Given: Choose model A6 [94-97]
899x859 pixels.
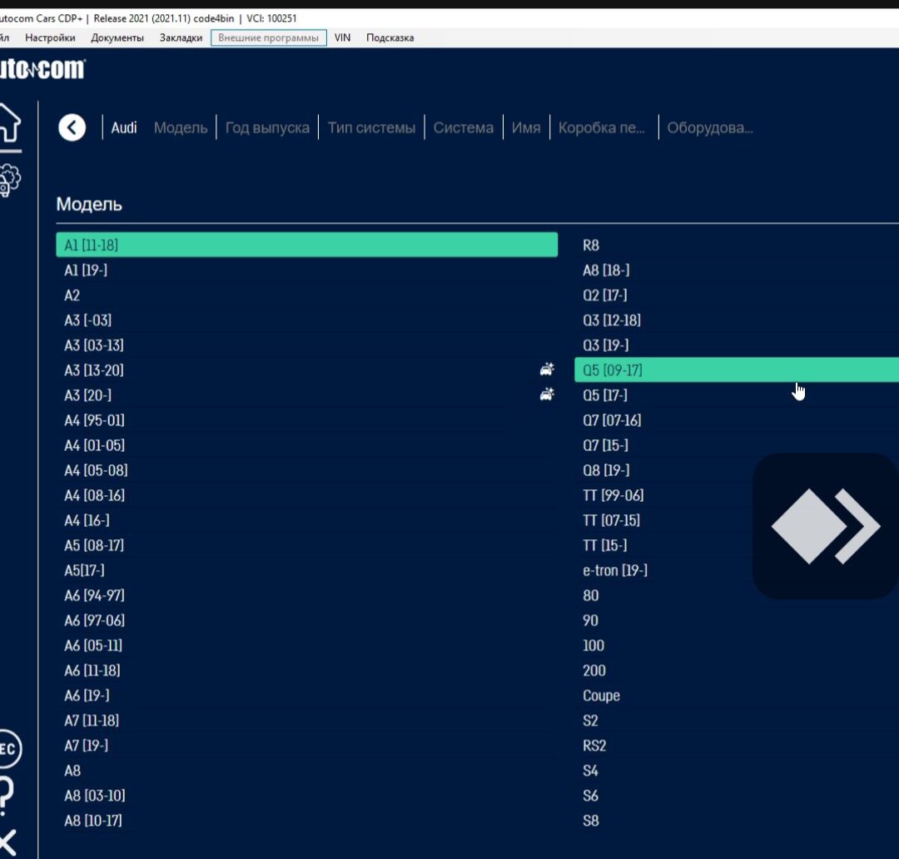Looking at the screenshot, I should 306,596.
